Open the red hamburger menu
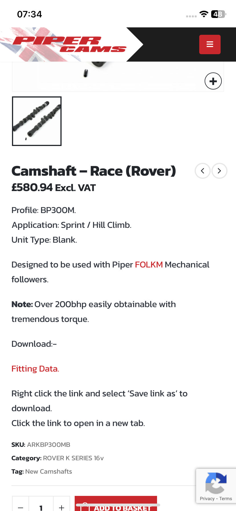 [x=210, y=44]
